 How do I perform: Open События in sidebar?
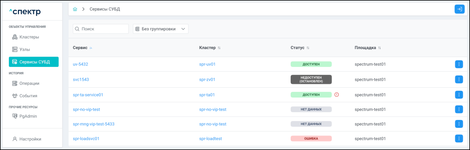28,96
